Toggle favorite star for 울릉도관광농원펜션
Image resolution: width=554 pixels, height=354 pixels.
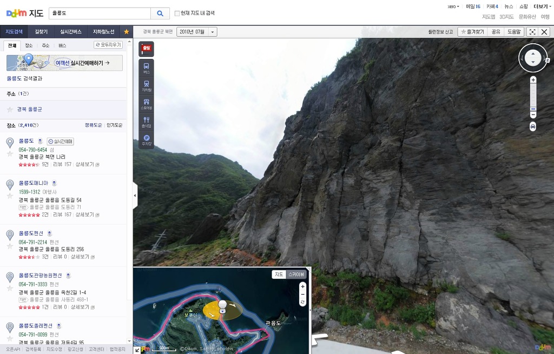pyautogui.click(x=10, y=289)
